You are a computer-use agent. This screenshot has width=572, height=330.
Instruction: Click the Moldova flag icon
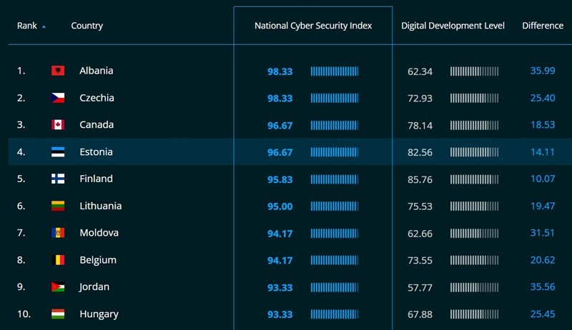(58, 233)
